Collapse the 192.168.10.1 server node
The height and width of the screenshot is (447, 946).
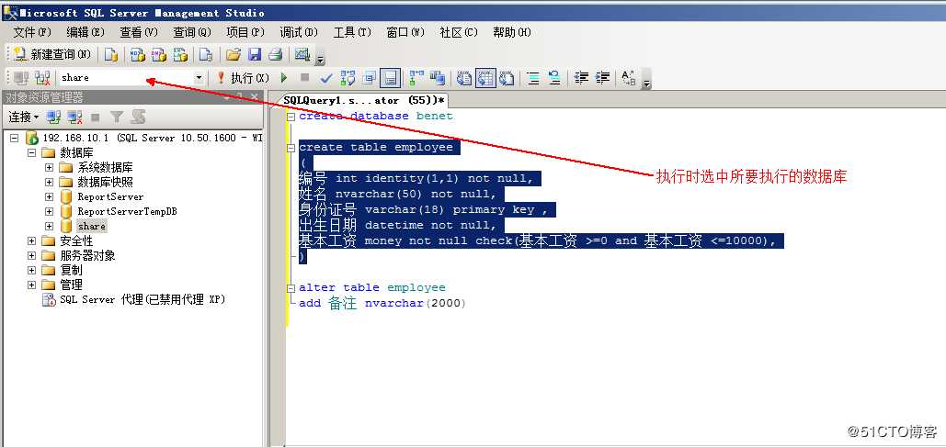14,139
